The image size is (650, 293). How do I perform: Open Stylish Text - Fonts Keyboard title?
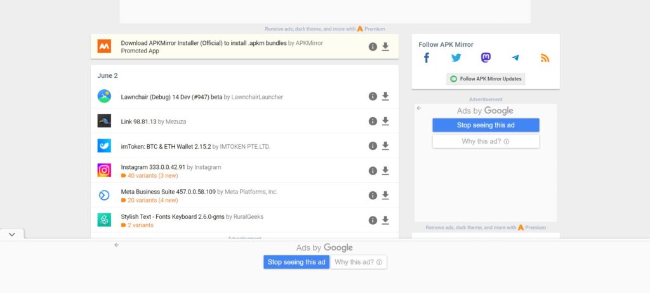click(173, 216)
